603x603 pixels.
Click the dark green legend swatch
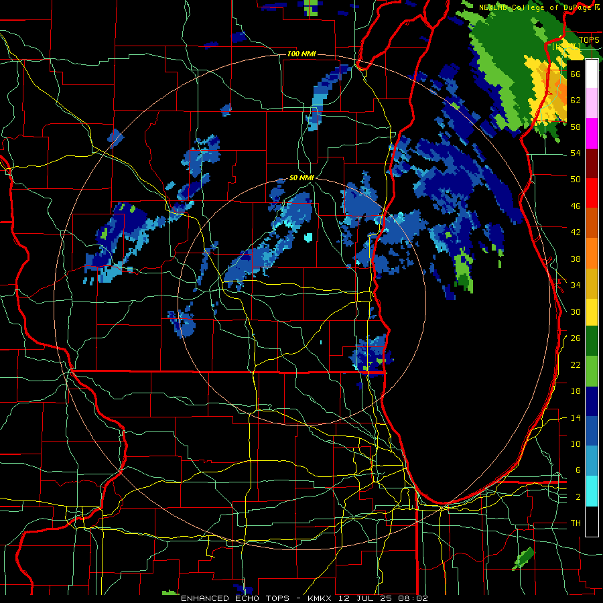592,341
